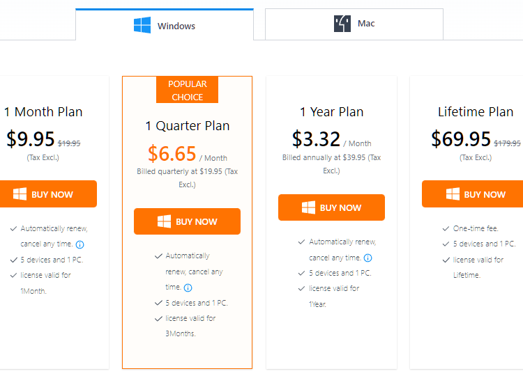Buy the 1 Quarter Plan now

pyautogui.click(x=187, y=221)
